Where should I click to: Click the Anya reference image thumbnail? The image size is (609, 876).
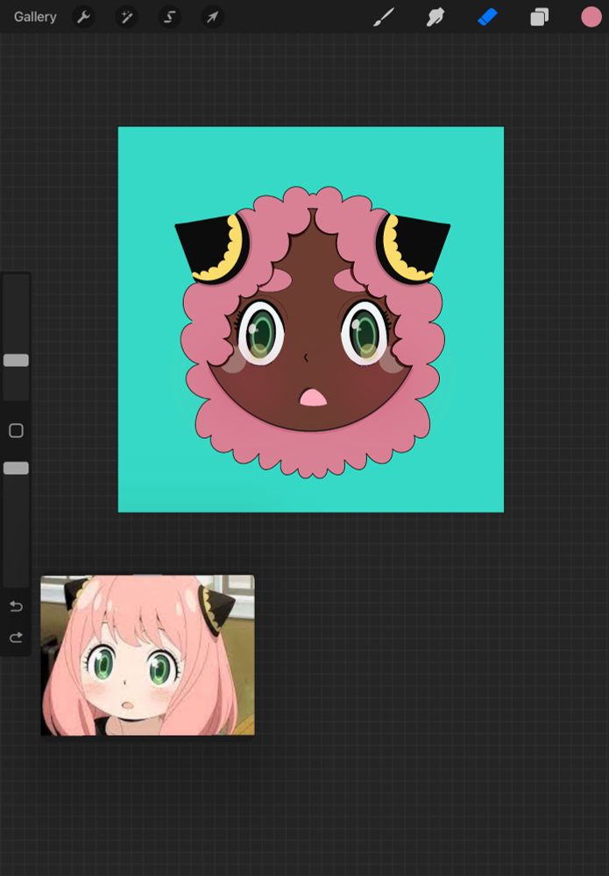pos(147,655)
